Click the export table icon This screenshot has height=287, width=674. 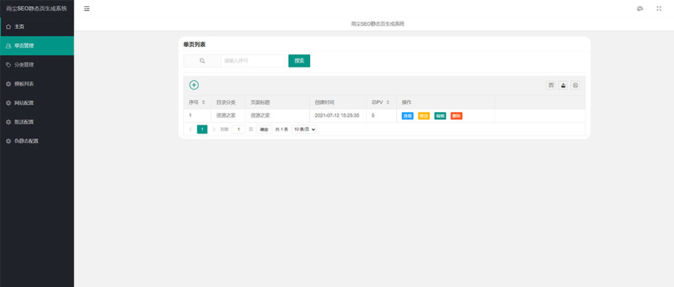[563, 85]
